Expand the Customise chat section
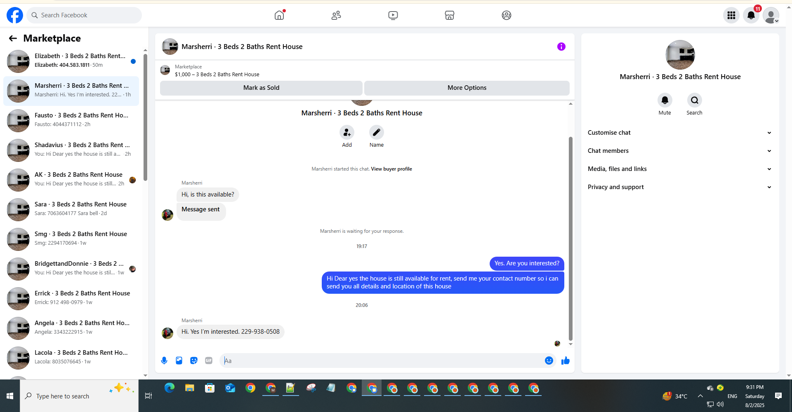Viewport: 792px width, 412px height. pyautogui.click(x=680, y=133)
